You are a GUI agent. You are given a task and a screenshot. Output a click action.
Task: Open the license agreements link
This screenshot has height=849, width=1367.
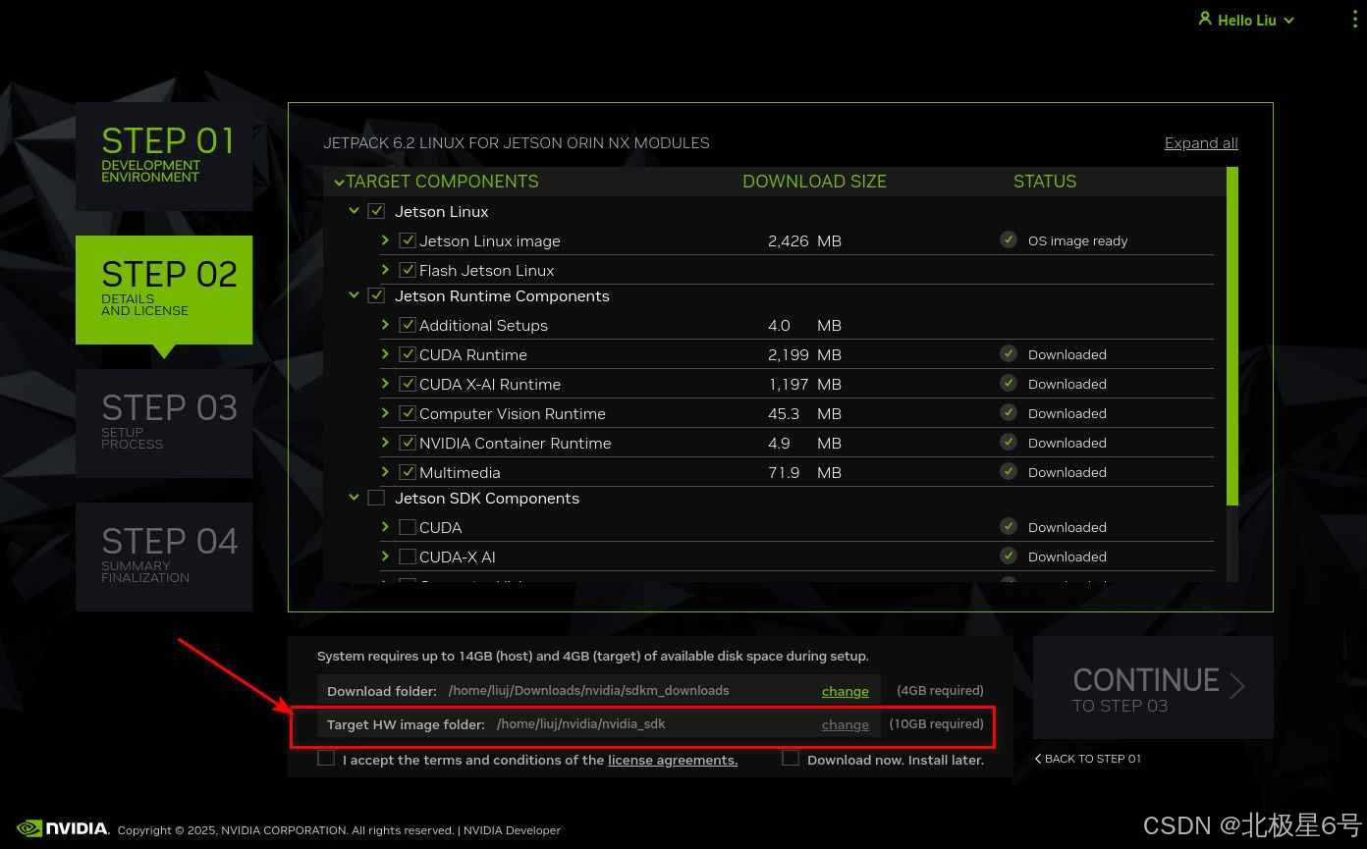(x=672, y=759)
